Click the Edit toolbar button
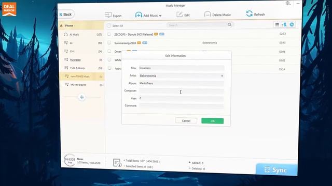The height and width of the screenshot is (186, 332). pyautogui.click(x=183, y=15)
